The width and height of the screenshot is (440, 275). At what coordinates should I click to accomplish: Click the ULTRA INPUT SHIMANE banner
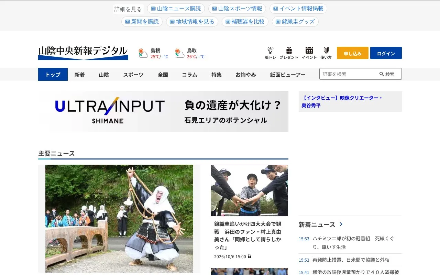[x=163, y=111]
